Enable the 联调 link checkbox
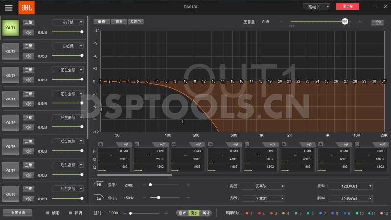Viewport: 391px width, 220px height. pos(70,213)
